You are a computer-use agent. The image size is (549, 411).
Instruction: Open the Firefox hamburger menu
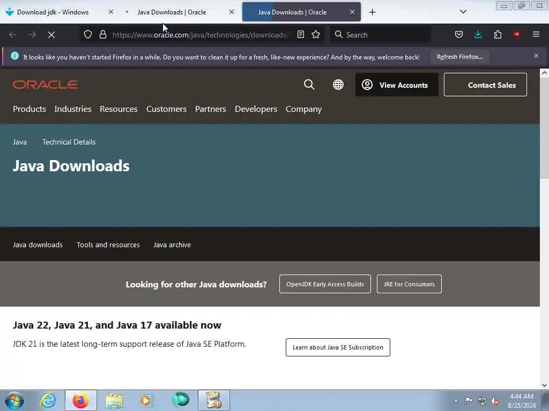[536, 34]
